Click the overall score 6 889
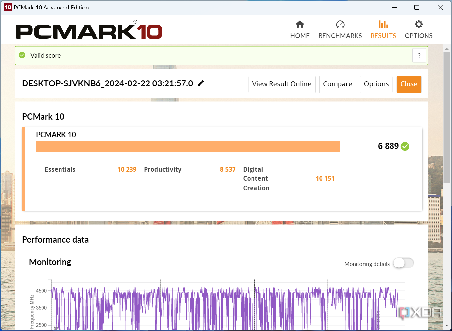The width and height of the screenshot is (452, 331). click(x=388, y=146)
